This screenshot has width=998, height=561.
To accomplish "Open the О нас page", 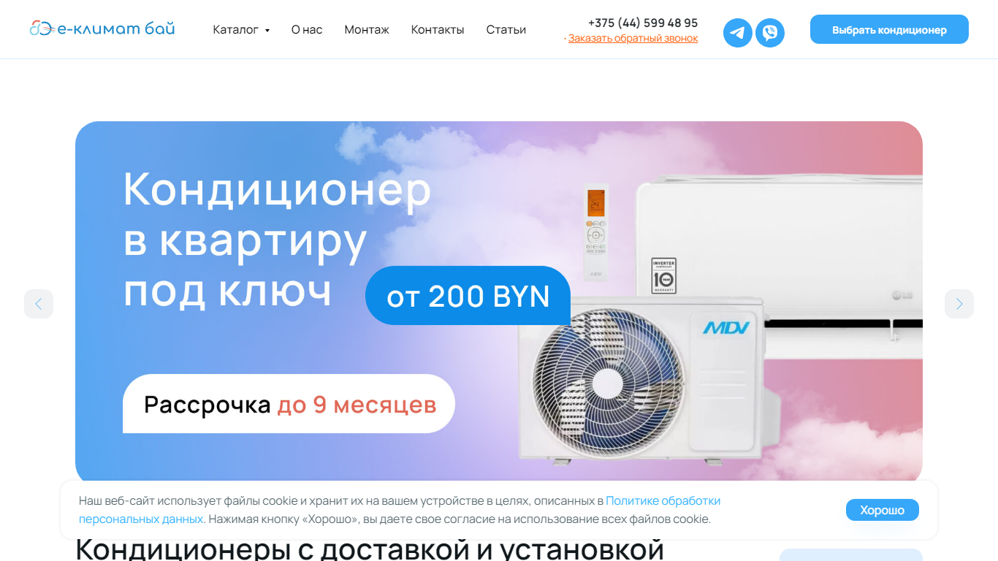I will pos(307,30).
